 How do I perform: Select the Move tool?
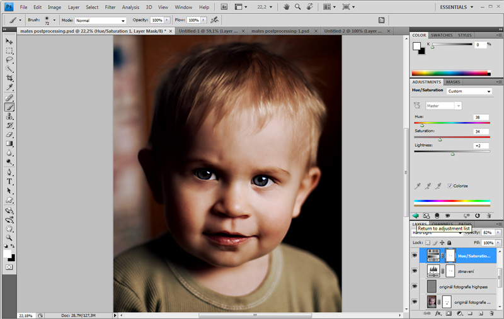[x=9, y=41]
